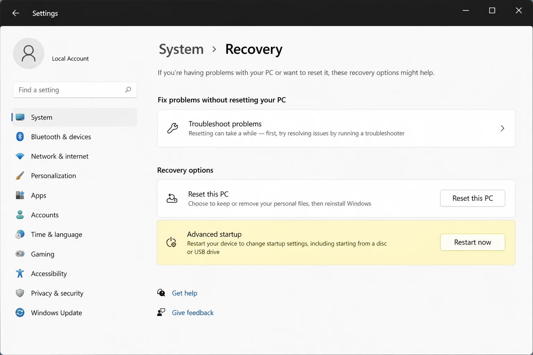
Task: Click the Local Account name
Action: coord(70,59)
